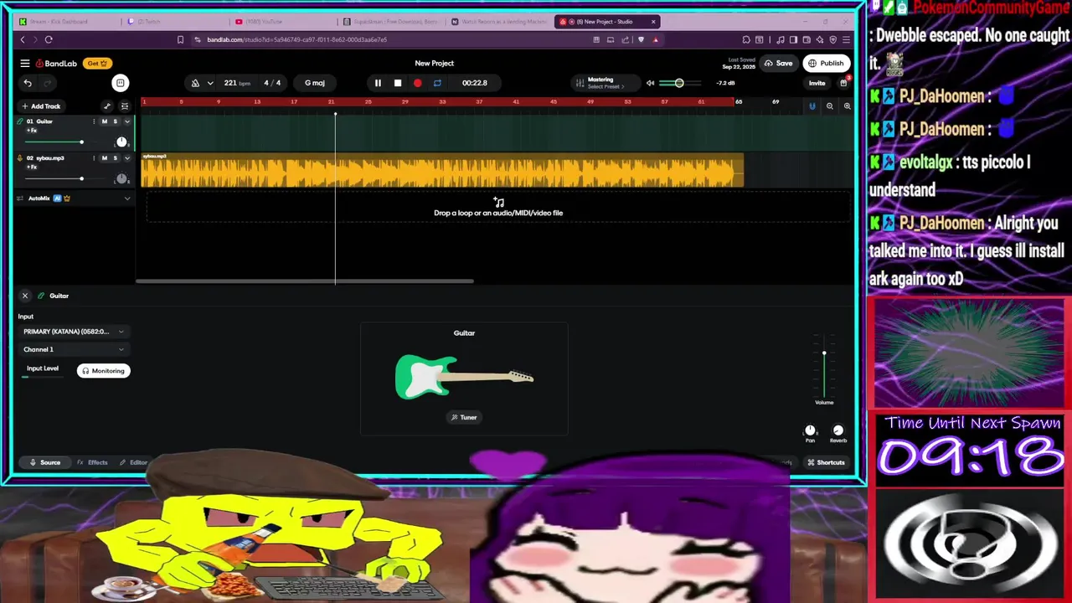Adjust the master volume slider

(x=679, y=83)
